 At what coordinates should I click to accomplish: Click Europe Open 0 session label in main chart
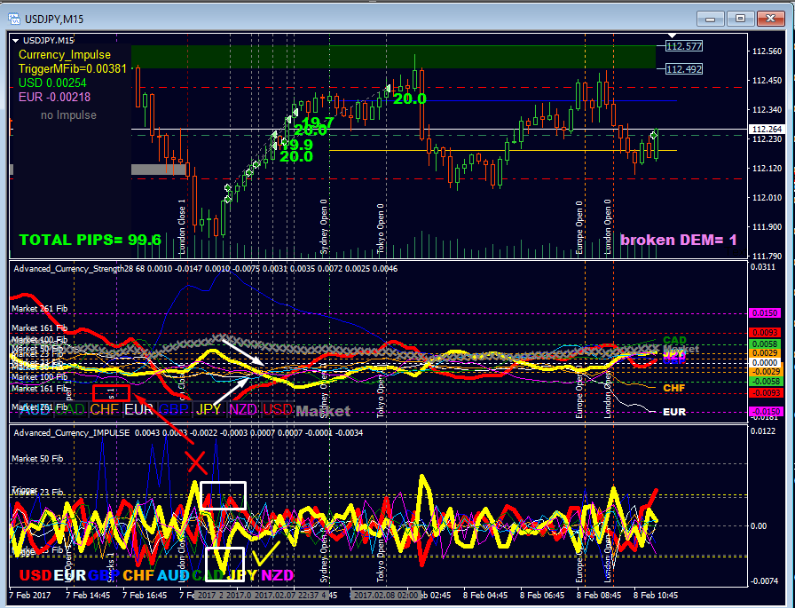579,227
